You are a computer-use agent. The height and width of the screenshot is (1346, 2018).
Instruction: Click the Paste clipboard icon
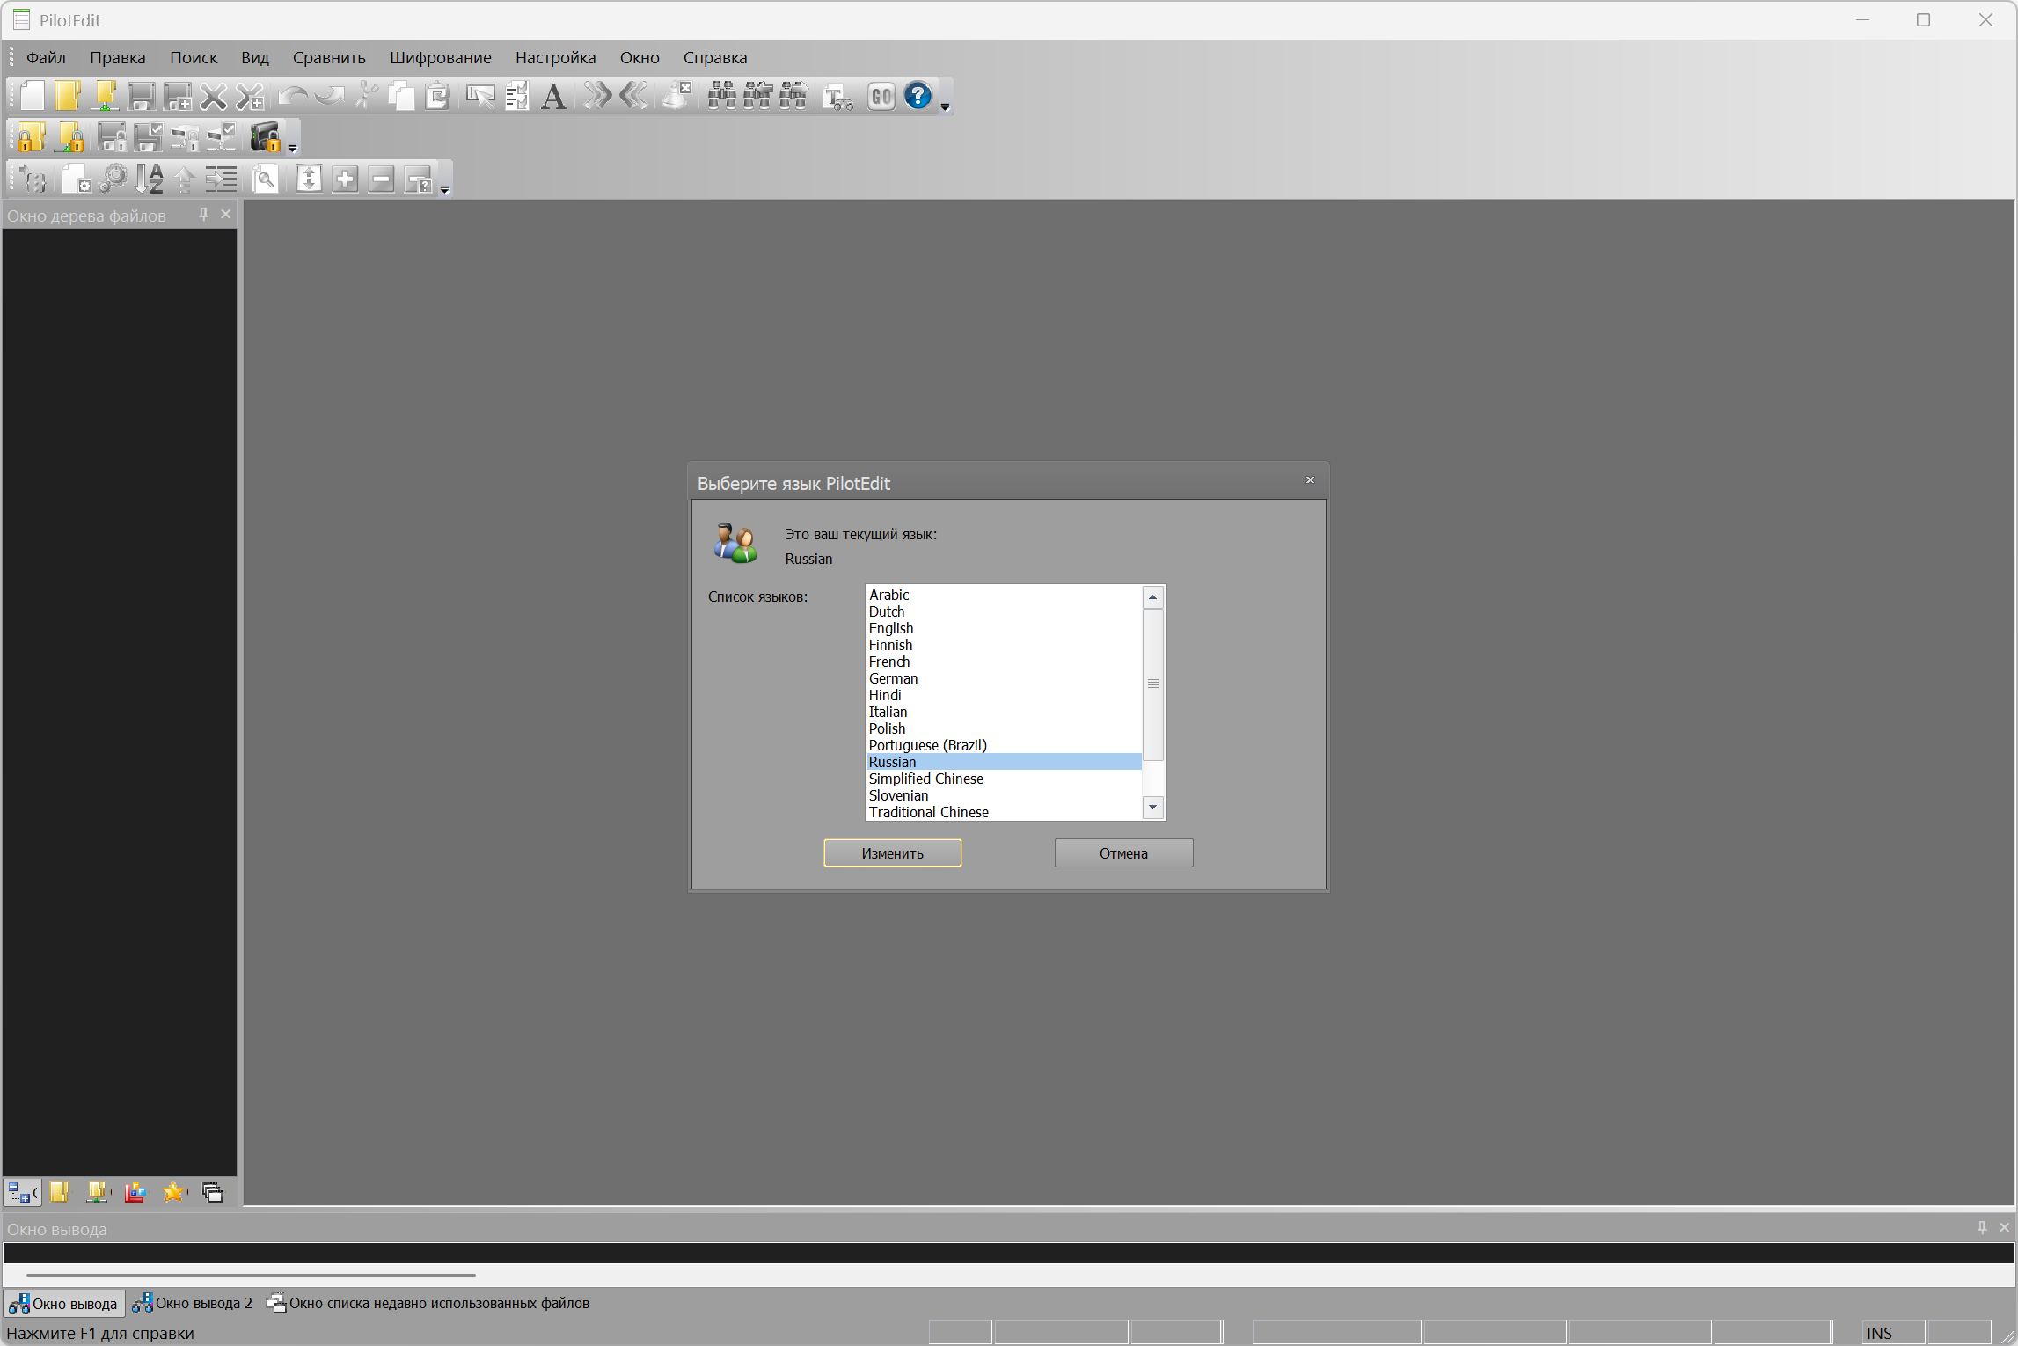pos(437,96)
